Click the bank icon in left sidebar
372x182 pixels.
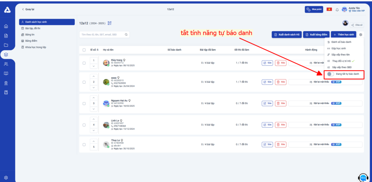pos(6,83)
